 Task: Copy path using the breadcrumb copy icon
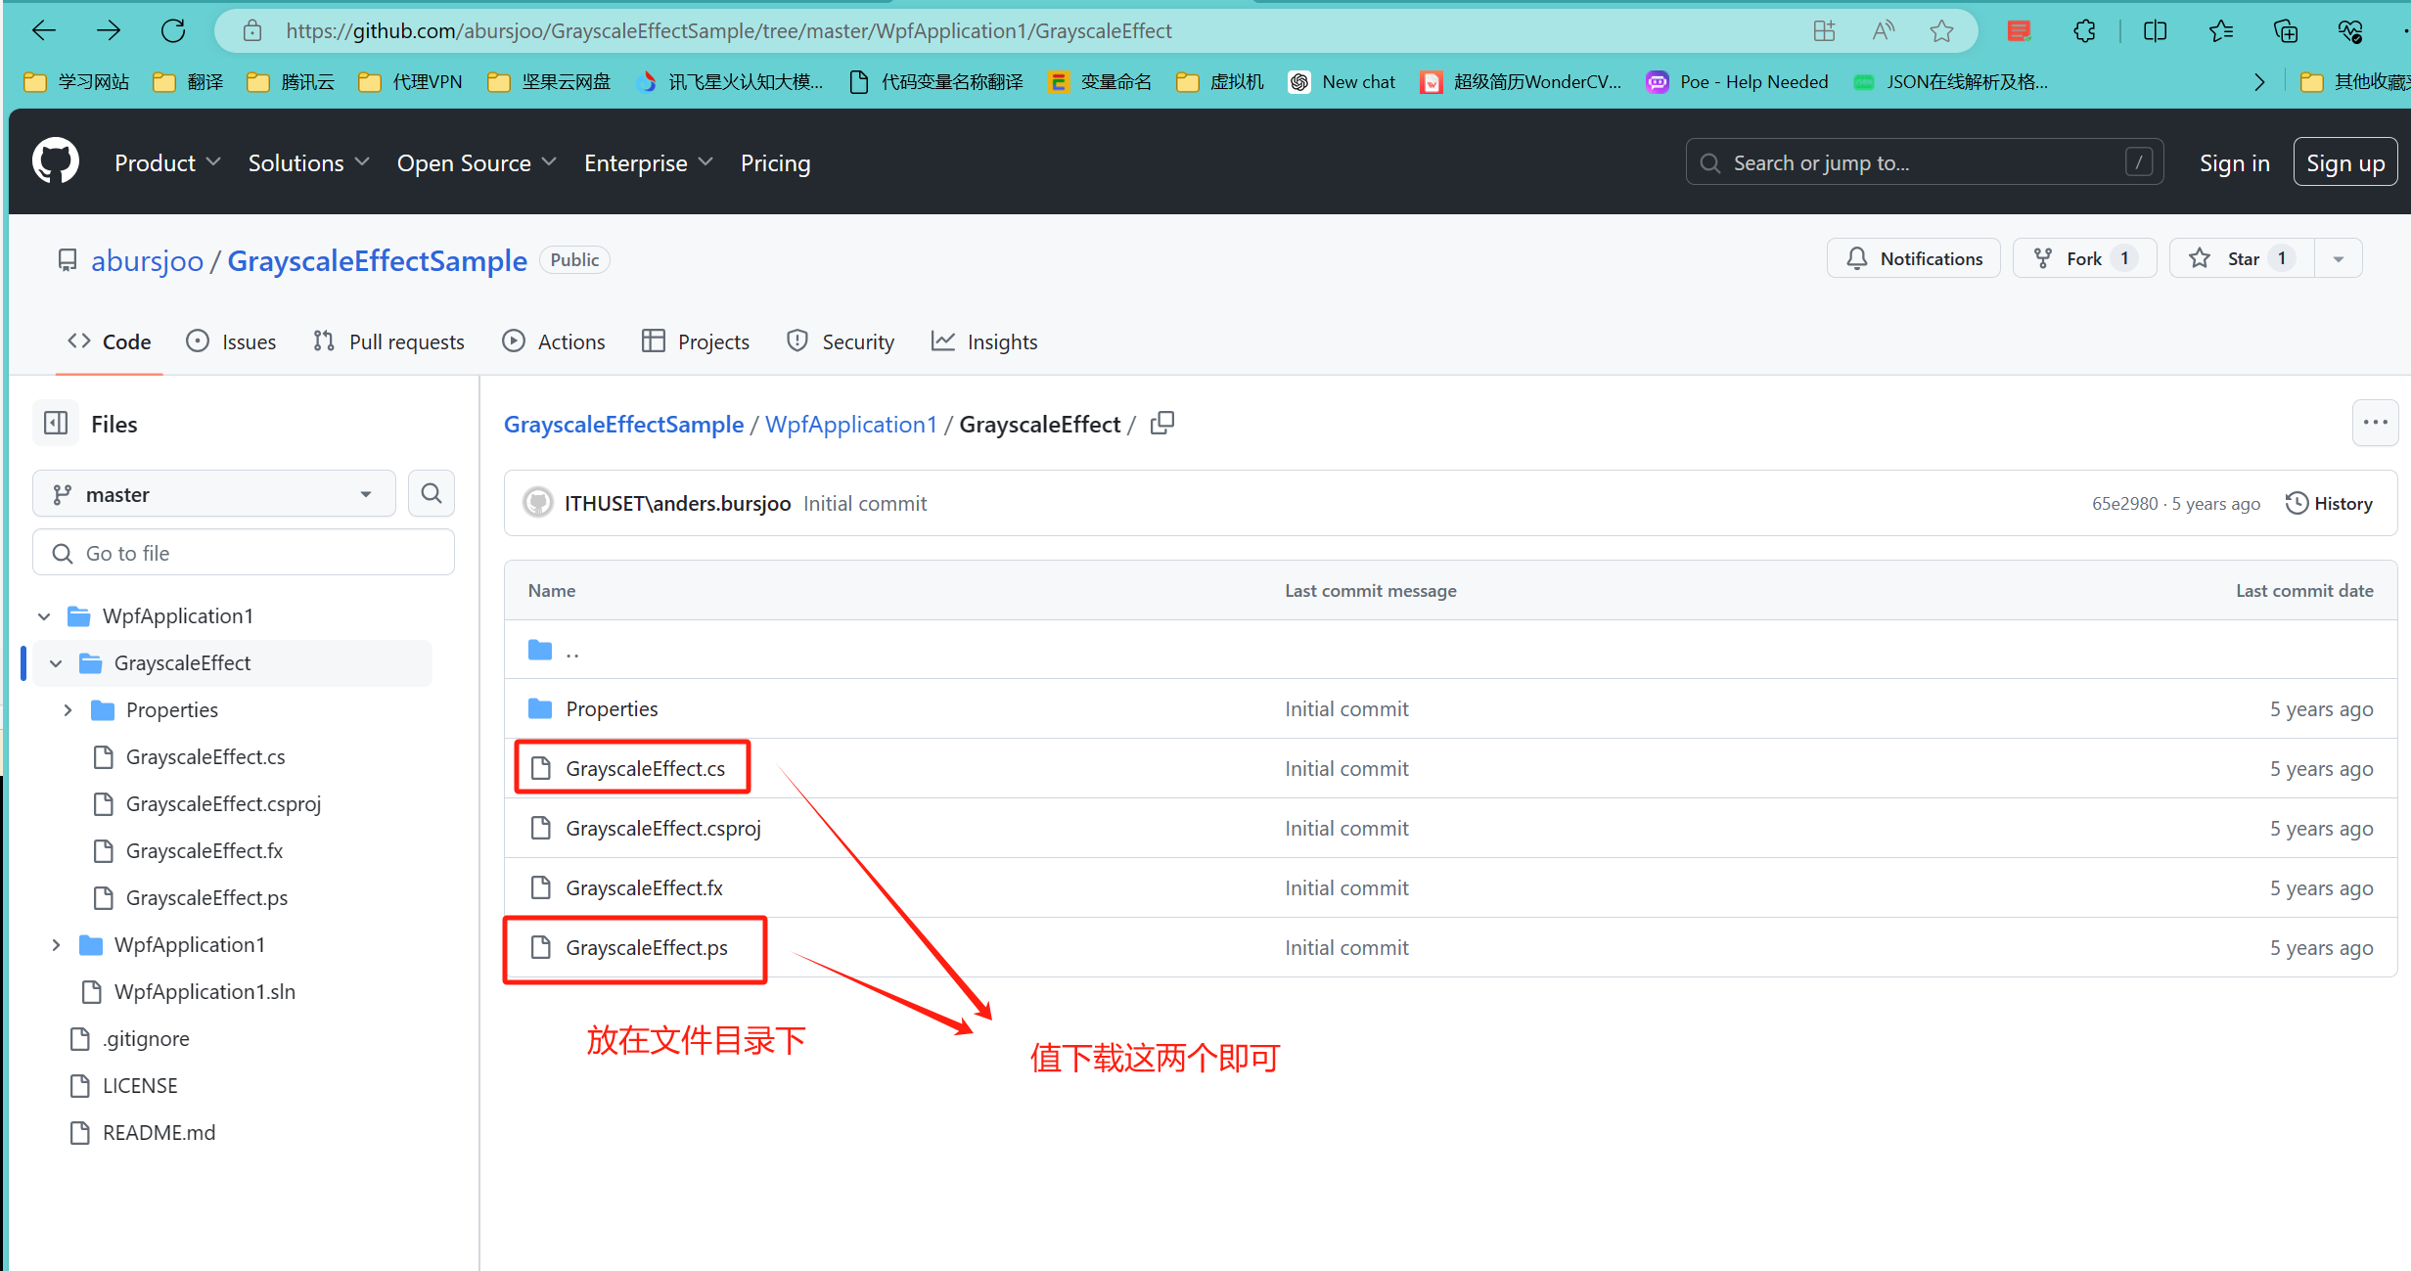click(x=1162, y=424)
